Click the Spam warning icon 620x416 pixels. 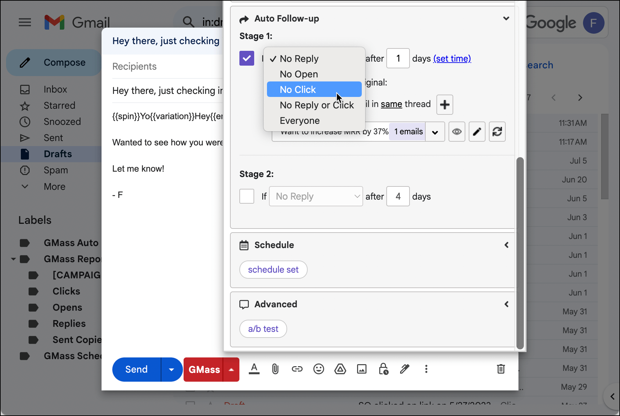[x=25, y=170]
